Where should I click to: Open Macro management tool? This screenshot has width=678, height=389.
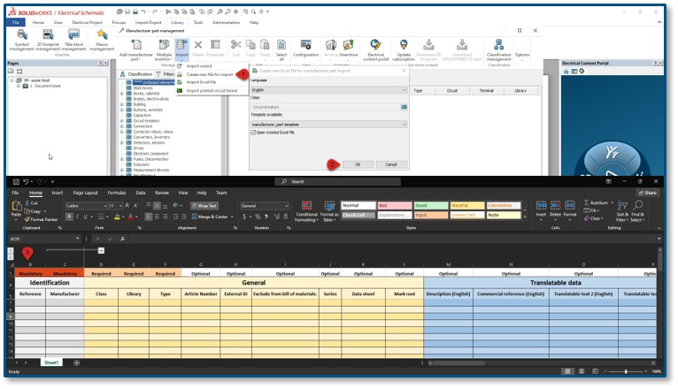coord(102,40)
